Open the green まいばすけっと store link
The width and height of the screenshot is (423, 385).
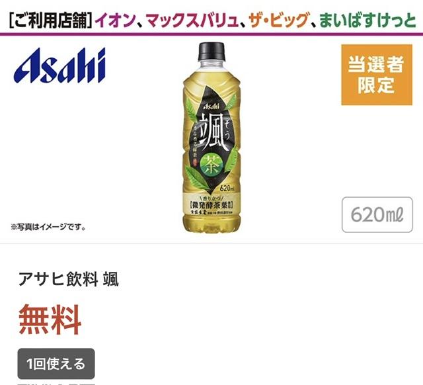[367, 21]
